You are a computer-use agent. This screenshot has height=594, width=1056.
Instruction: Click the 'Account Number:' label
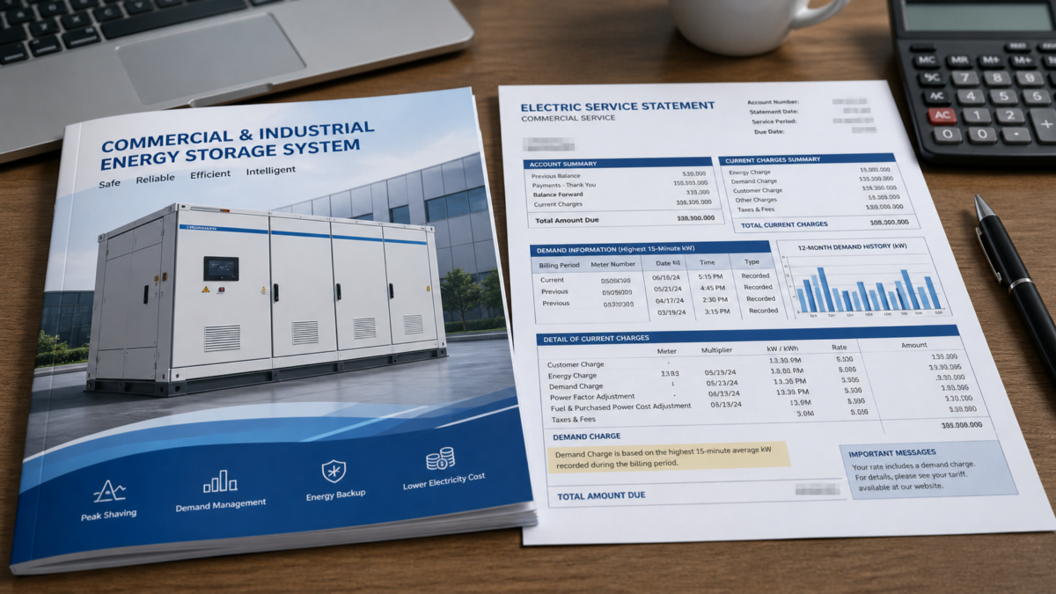(x=774, y=102)
